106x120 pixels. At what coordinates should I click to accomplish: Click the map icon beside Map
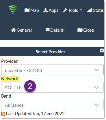click(27, 10)
